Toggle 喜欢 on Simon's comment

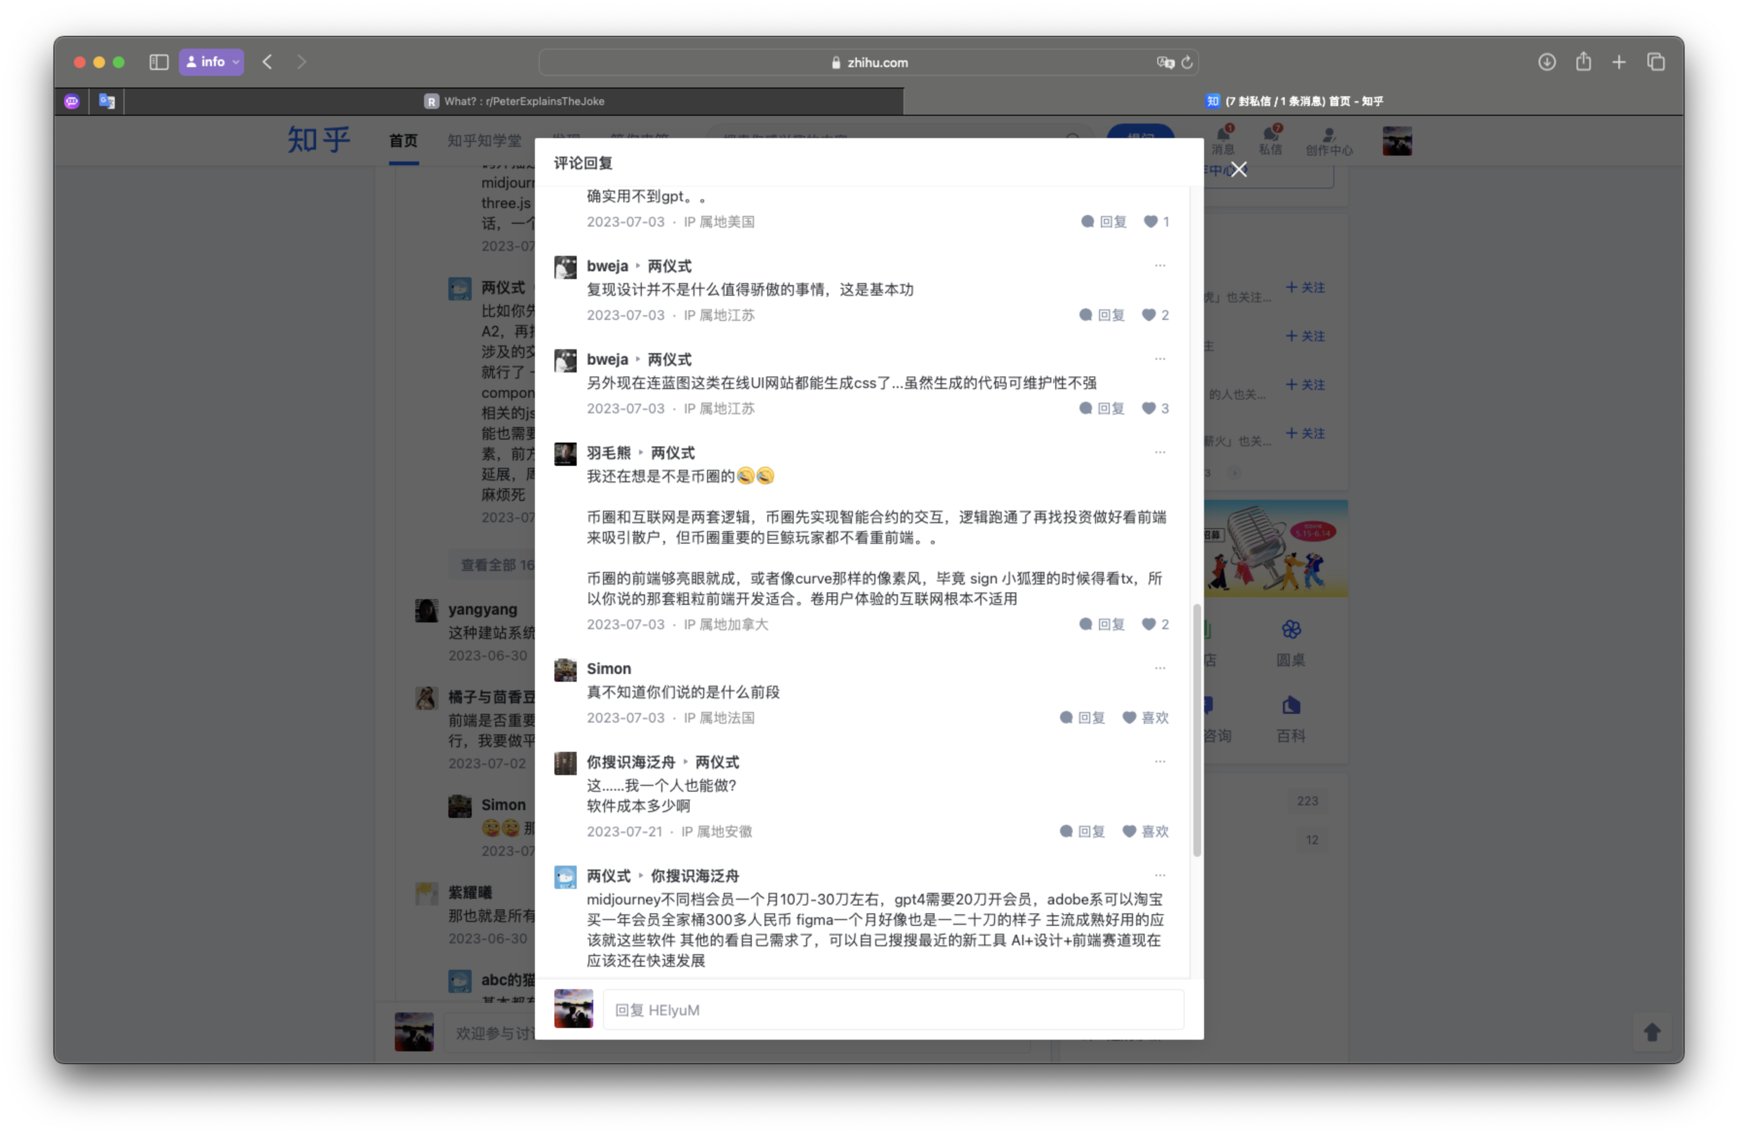click(x=1145, y=718)
